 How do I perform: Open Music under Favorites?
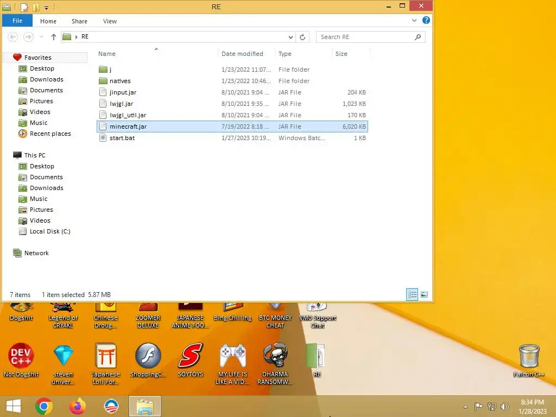tap(39, 123)
